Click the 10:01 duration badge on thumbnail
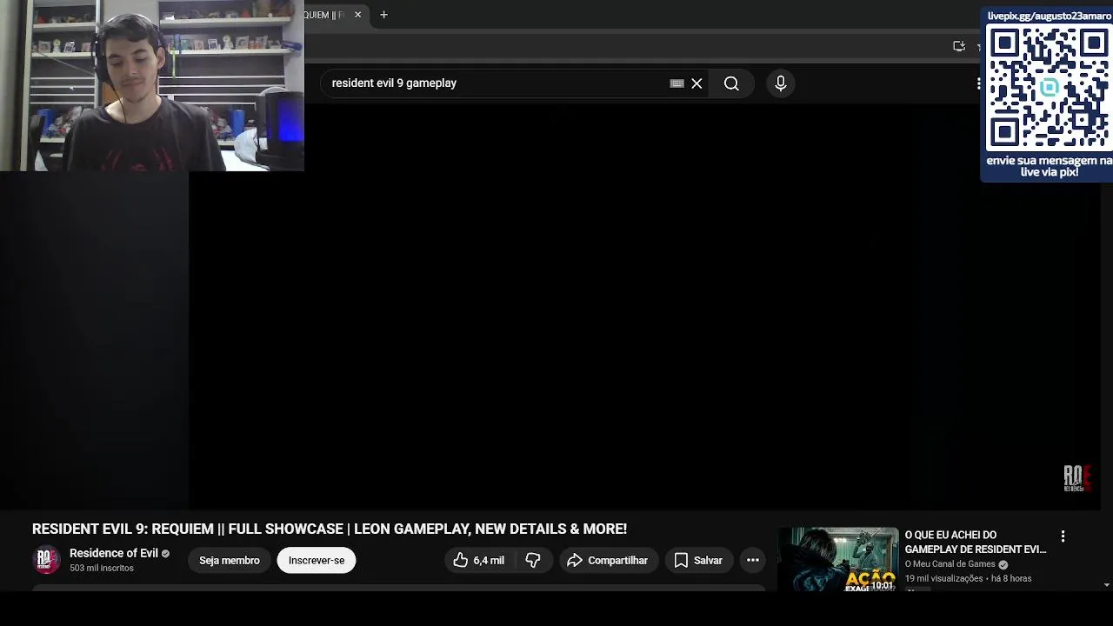 [883, 585]
